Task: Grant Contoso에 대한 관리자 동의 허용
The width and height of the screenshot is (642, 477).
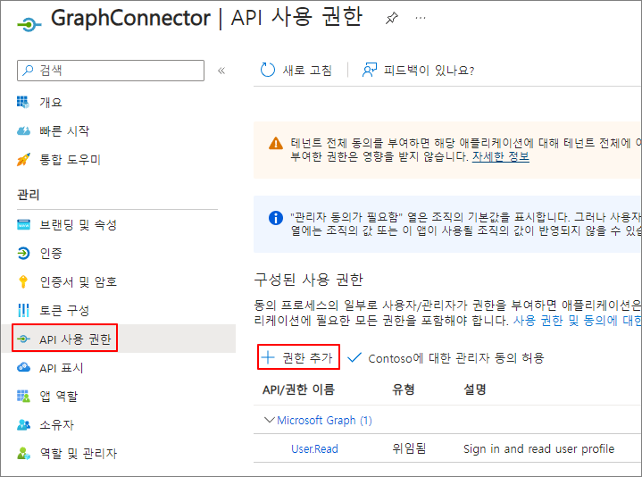Action: [455, 358]
